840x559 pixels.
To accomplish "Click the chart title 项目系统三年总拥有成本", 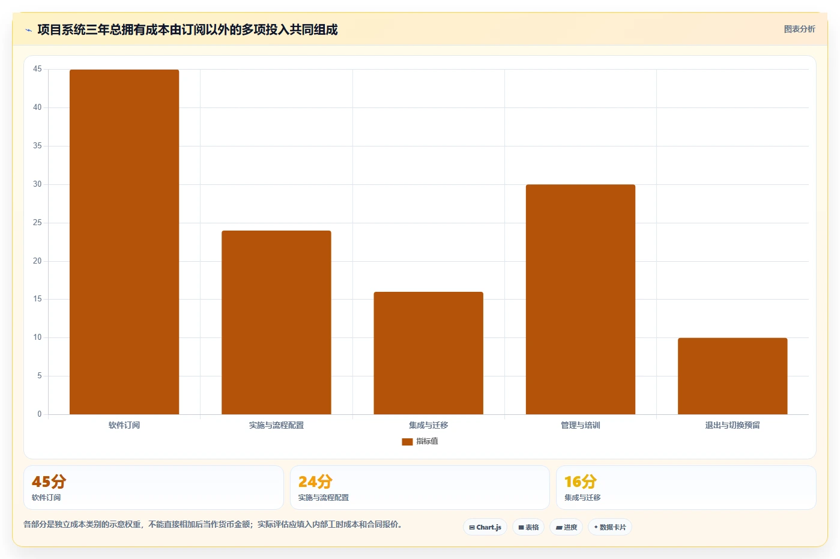I will point(187,29).
